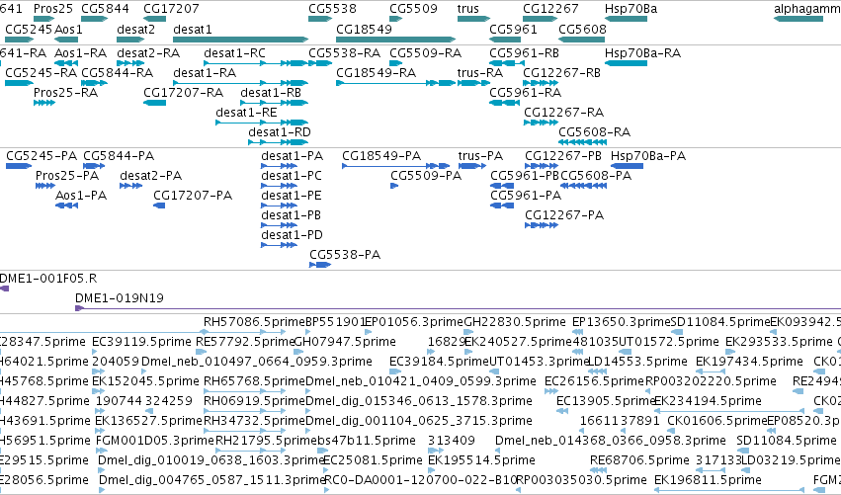
Task: Click the Hsp70Ba-RA transcript bar
Action: click(626, 63)
